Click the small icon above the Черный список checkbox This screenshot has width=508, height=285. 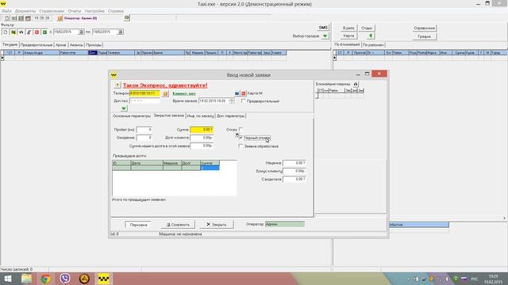pyautogui.click(x=237, y=135)
